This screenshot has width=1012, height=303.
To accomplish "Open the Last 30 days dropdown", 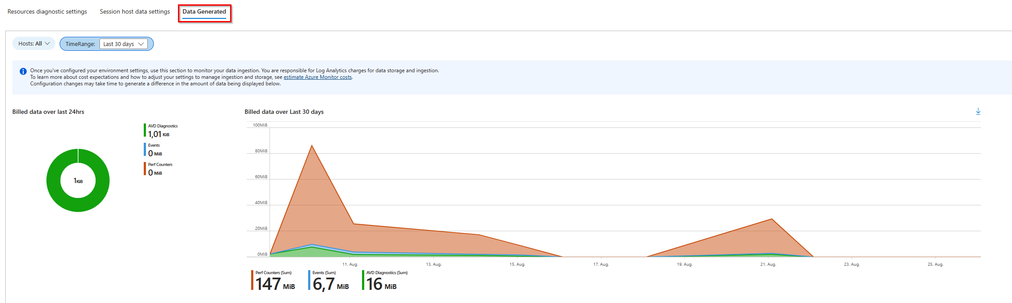I will (124, 44).
